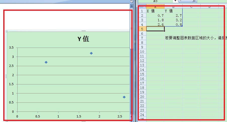Image resolution: width=227 pixels, height=122 pixels.
Task: Click cell with value 3.2
Action: click(173, 20)
